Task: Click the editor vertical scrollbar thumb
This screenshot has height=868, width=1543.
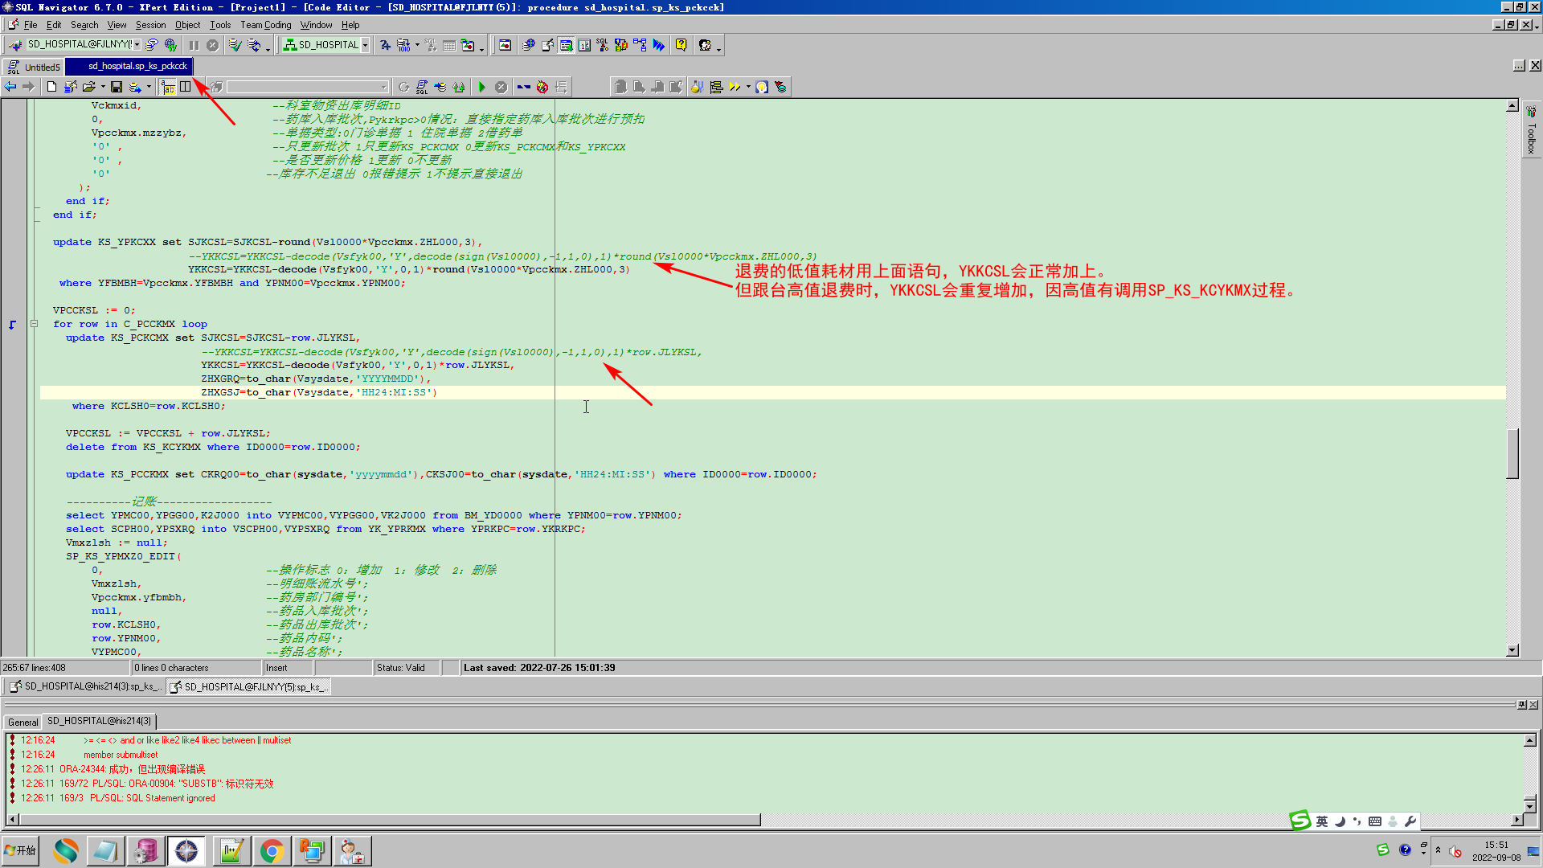Action: (x=1512, y=454)
